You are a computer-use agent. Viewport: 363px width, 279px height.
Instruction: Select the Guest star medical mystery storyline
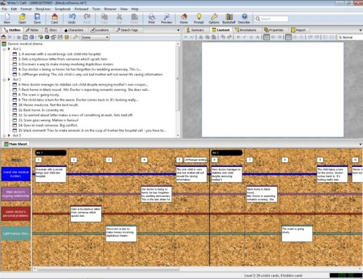pos(16,174)
